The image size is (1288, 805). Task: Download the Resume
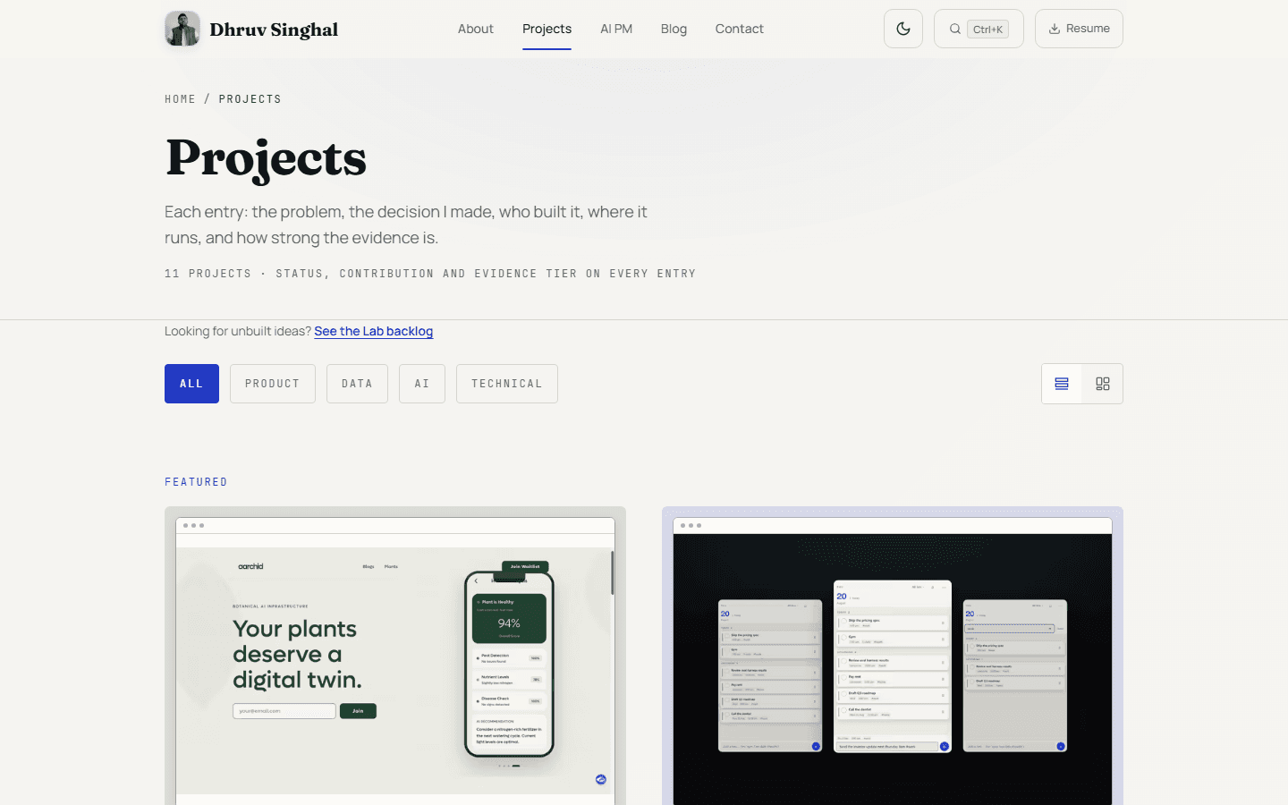1079,29
